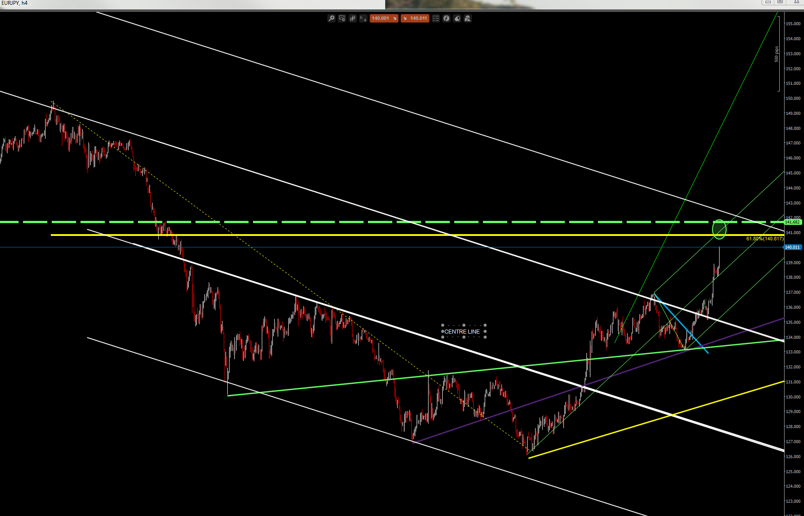The width and height of the screenshot is (804, 516).
Task: Select the green ellipse drawn on chart
Action: point(719,229)
